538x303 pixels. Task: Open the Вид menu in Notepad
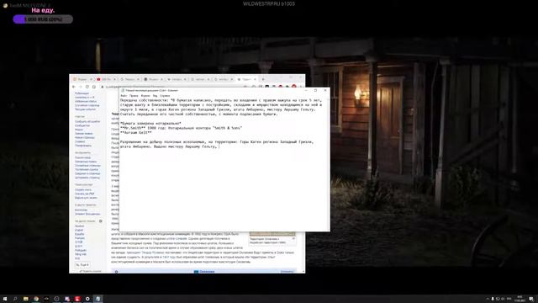155,95
